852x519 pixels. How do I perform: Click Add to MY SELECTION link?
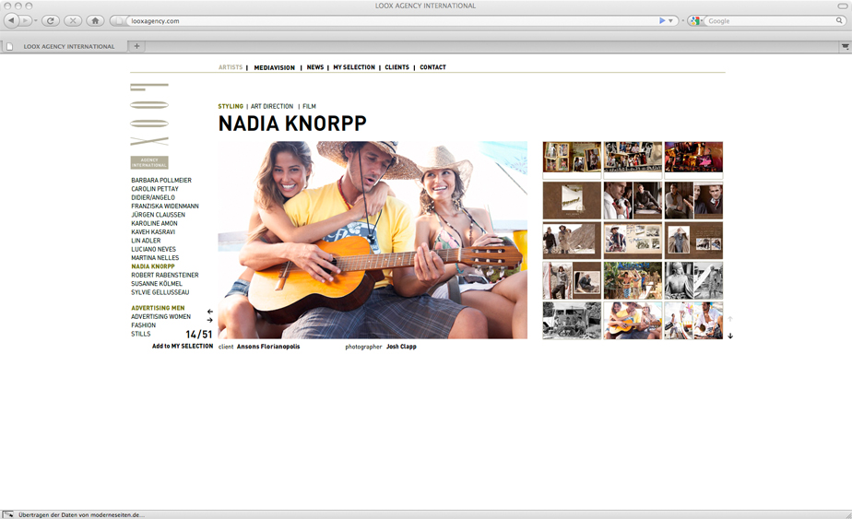183,347
